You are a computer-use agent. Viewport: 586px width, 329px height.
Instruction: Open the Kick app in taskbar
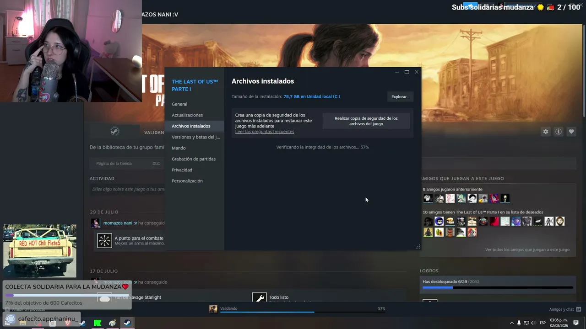click(98, 323)
